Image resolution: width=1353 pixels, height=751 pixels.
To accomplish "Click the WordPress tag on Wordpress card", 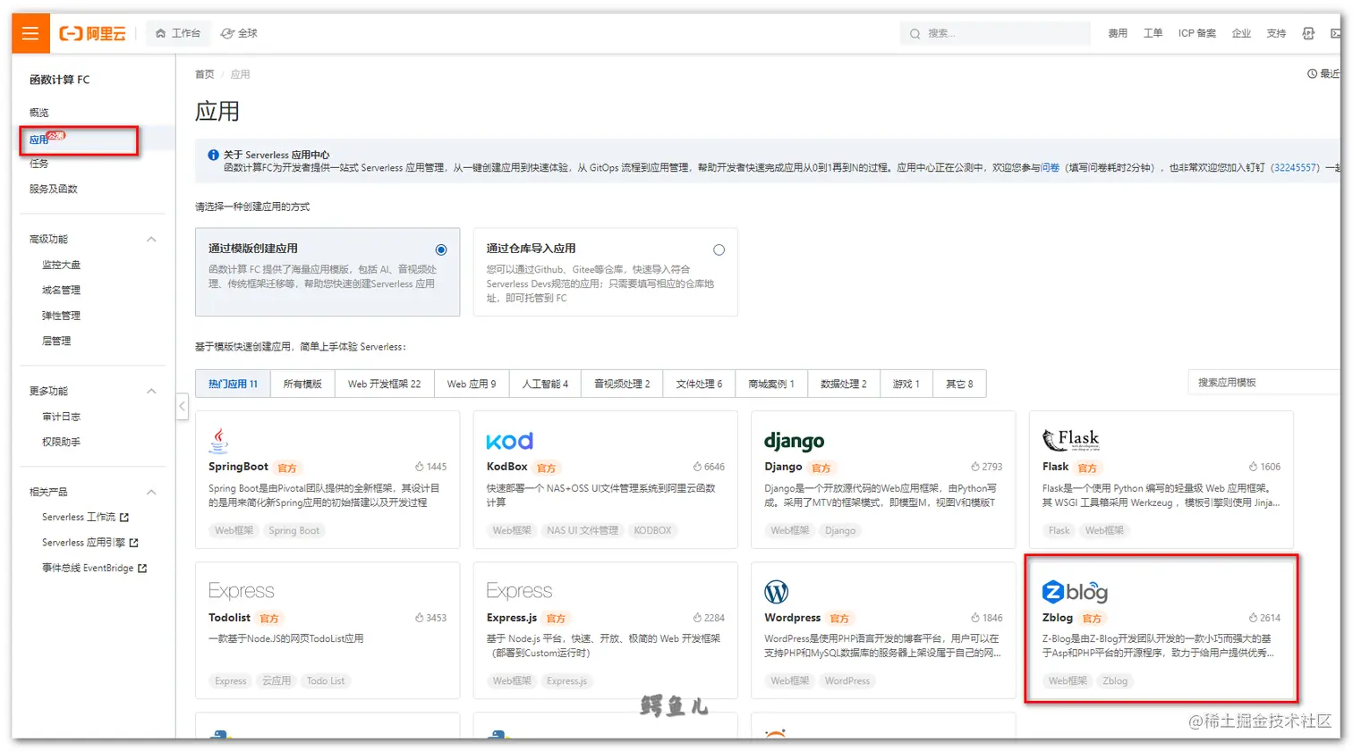I will click(x=847, y=680).
